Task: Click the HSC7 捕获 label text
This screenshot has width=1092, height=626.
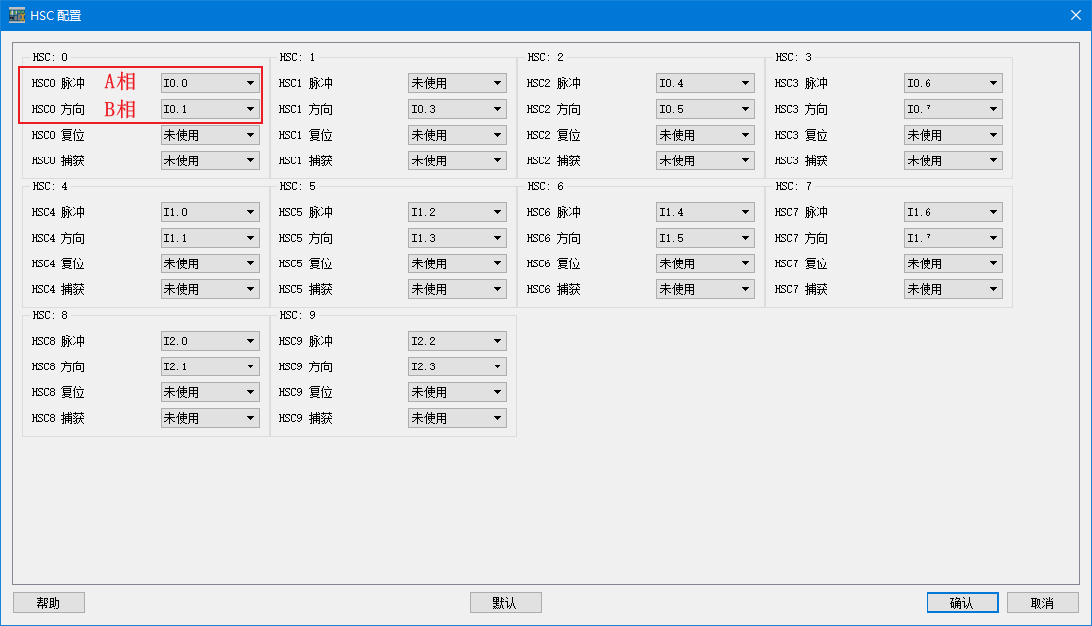Action: [x=803, y=289]
